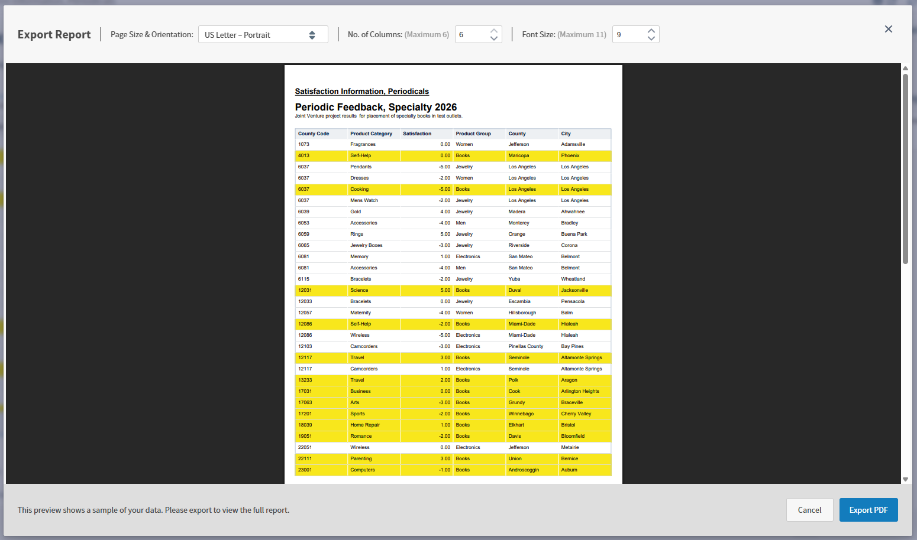Click the Export PDF button
917x540 pixels.
[868, 510]
